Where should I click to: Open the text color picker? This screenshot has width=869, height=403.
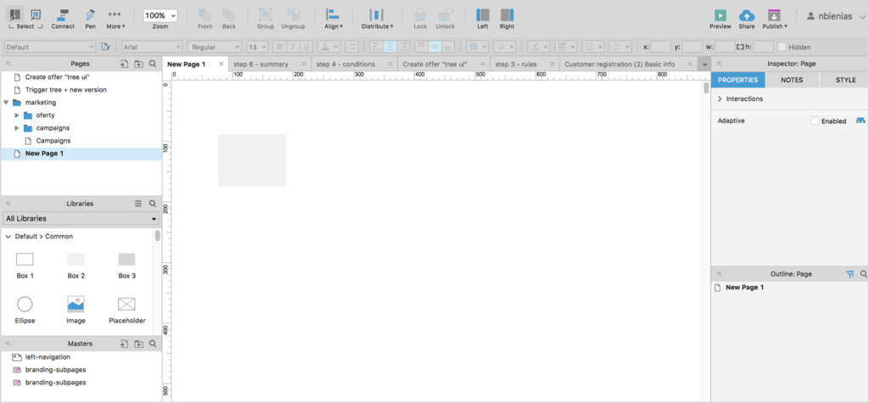pos(328,48)
